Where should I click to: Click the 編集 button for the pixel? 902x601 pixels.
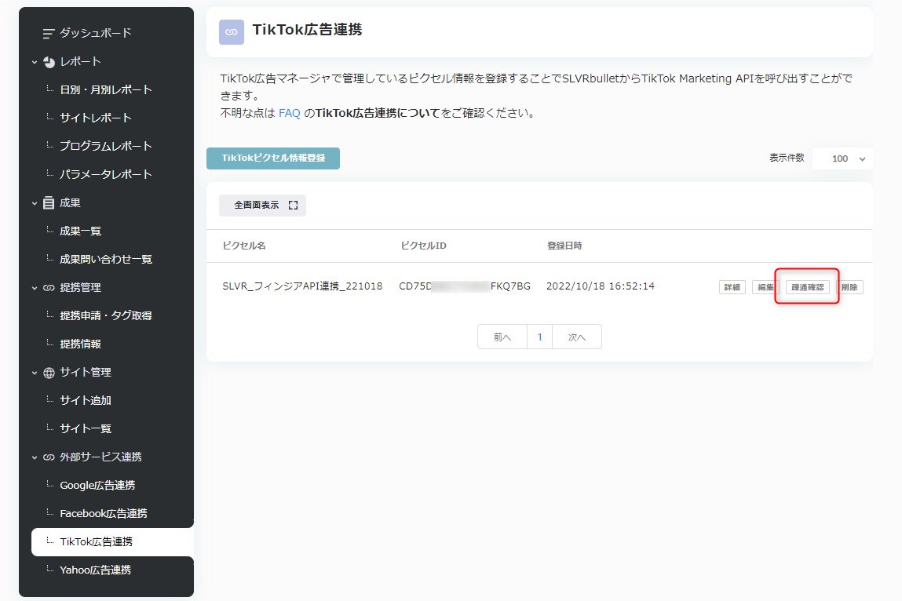click(764, 287)
